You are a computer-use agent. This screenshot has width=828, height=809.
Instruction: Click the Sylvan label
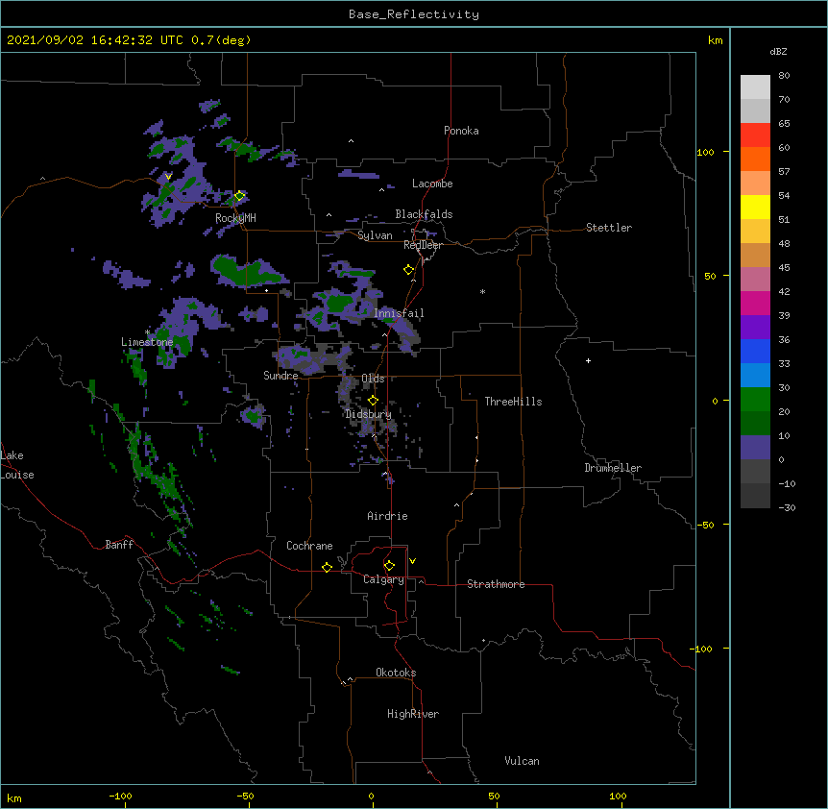point(375,235)
